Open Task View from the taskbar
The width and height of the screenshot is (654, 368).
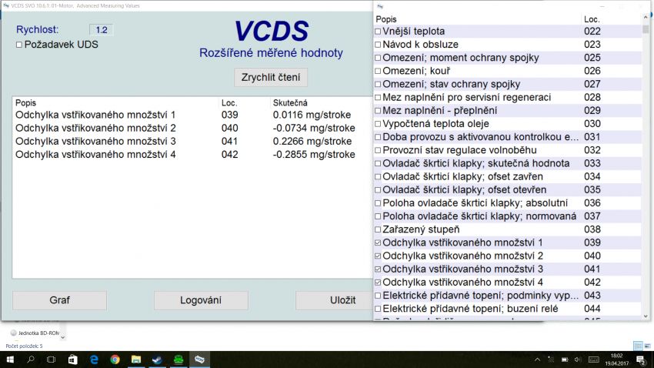pyautogui.click(x=52, y=359)
